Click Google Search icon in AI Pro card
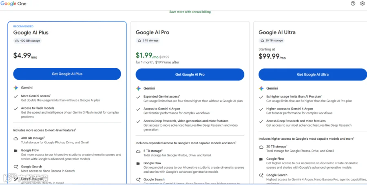This screenshot has height=185, width=367. (x=138, y=180)
